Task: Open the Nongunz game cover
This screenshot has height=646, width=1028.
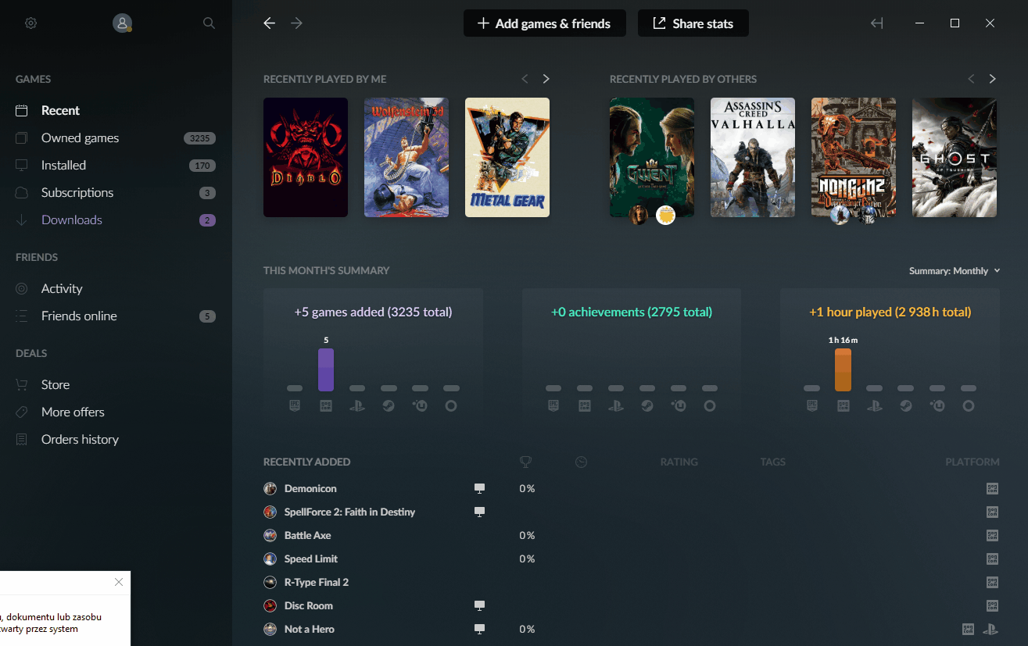Action: coord(854,157)
